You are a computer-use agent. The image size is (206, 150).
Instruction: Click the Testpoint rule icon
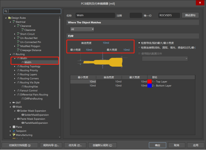click(x=14, y=131)
